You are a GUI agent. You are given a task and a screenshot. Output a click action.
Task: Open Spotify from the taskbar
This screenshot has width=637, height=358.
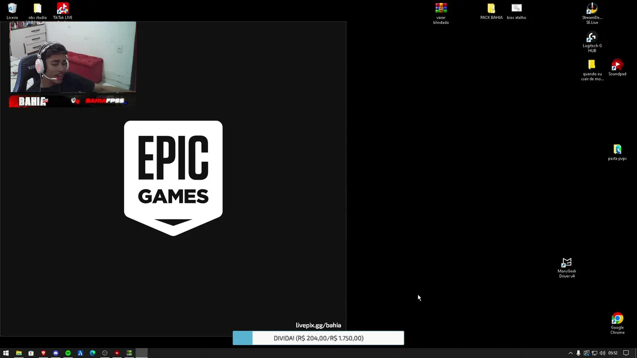(68, 353)
